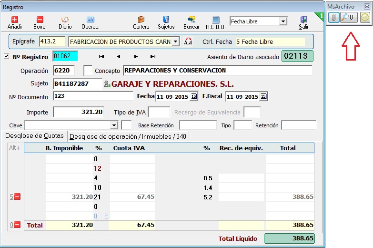The image size is (373, 248).
Task: Click the Importe field 321.20
Action: [78, 112]
